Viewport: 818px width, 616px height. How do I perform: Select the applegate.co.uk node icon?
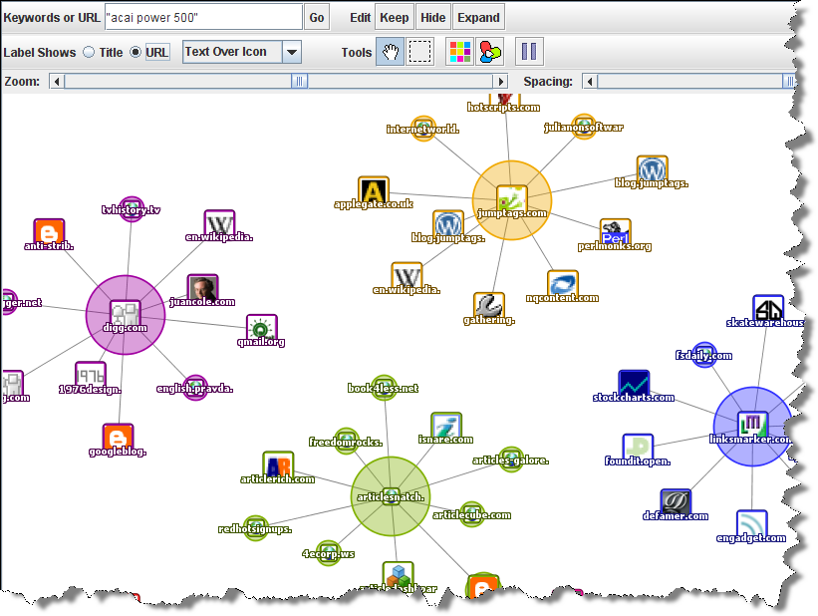pos(374,191)
